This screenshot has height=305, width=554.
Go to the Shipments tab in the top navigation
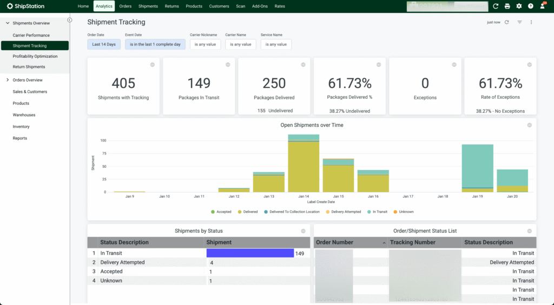click(x=148, y=6)
